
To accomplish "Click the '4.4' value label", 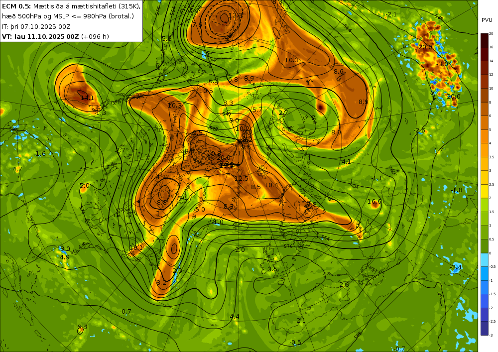I will pos(235,317).
